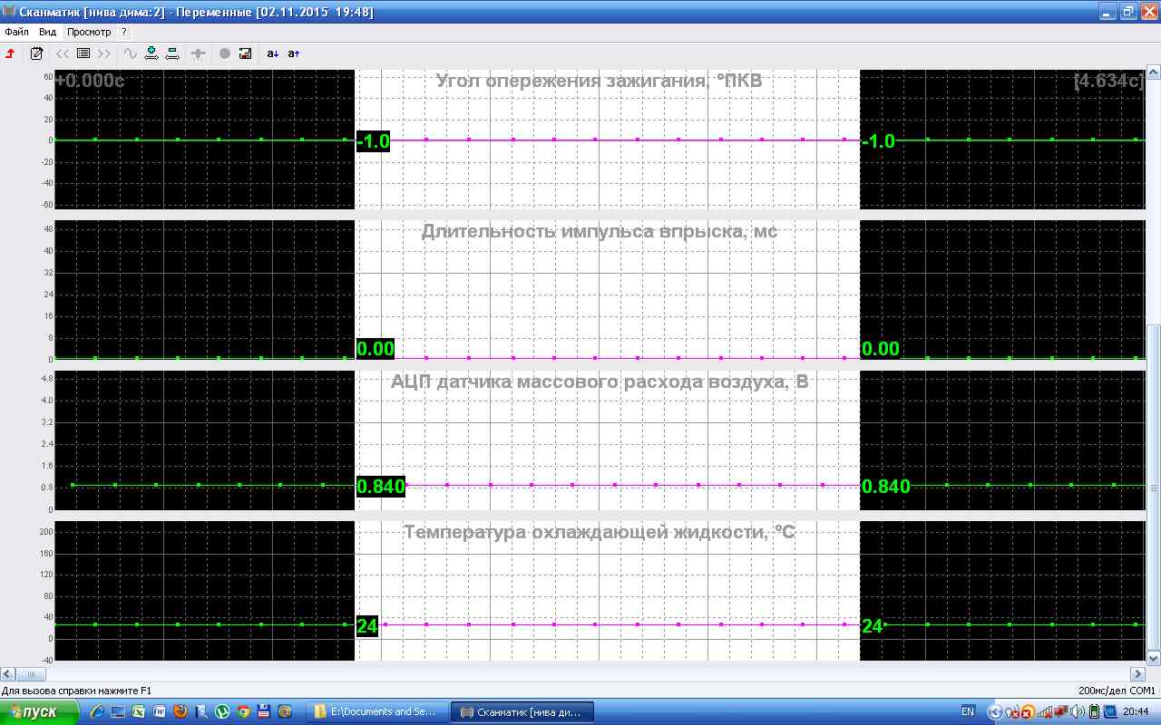Click the left 0.840 airflow sensor value
The width and height of the screenshot is (1161, 725).
[381, 487]
